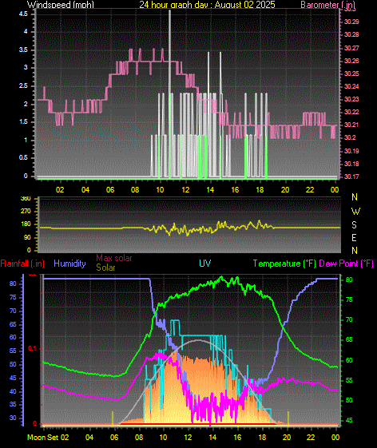This screenshot has height=448, width=377.
Task: Click the 1.5 windspeed scale value
Action: (23, 122)
